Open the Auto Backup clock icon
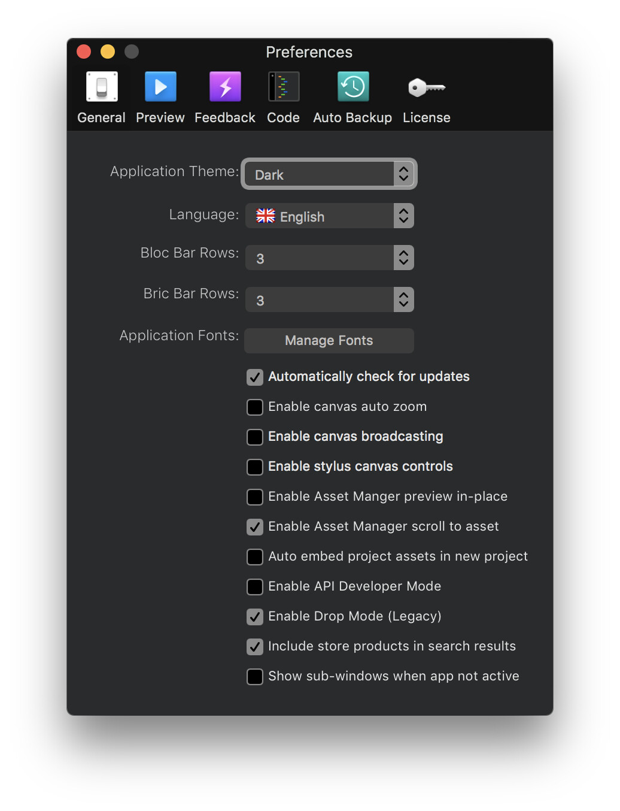This screenshot has width=620, height=811. tap(352, 87)
